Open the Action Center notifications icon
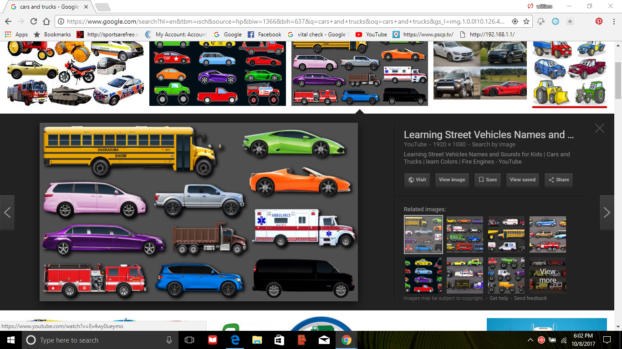Screen dimensions: 622x349 (x=607, y=340)
